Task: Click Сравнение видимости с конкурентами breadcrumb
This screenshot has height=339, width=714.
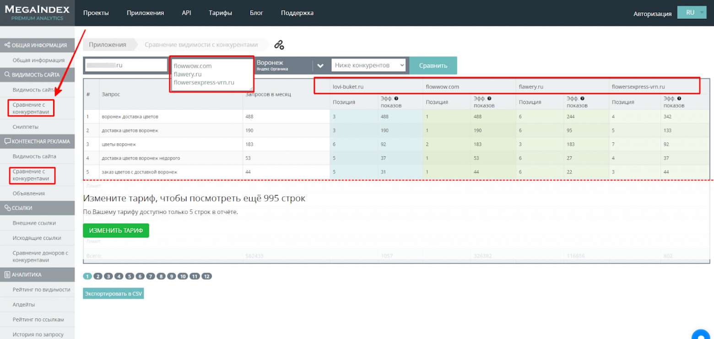Action: click(201, 44)
